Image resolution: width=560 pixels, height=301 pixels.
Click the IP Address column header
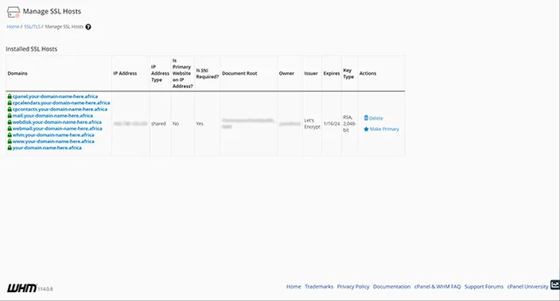(x=125, y=73)
